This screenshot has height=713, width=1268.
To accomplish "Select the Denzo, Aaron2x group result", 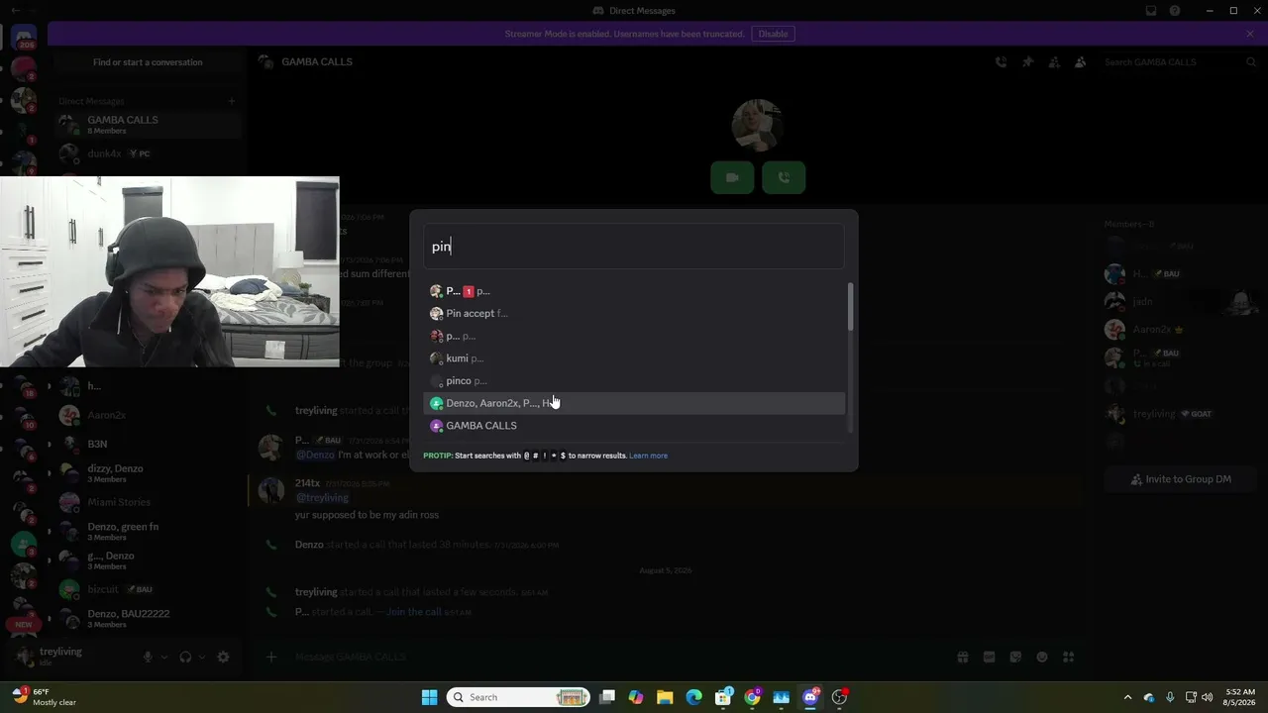I will 634,403.
